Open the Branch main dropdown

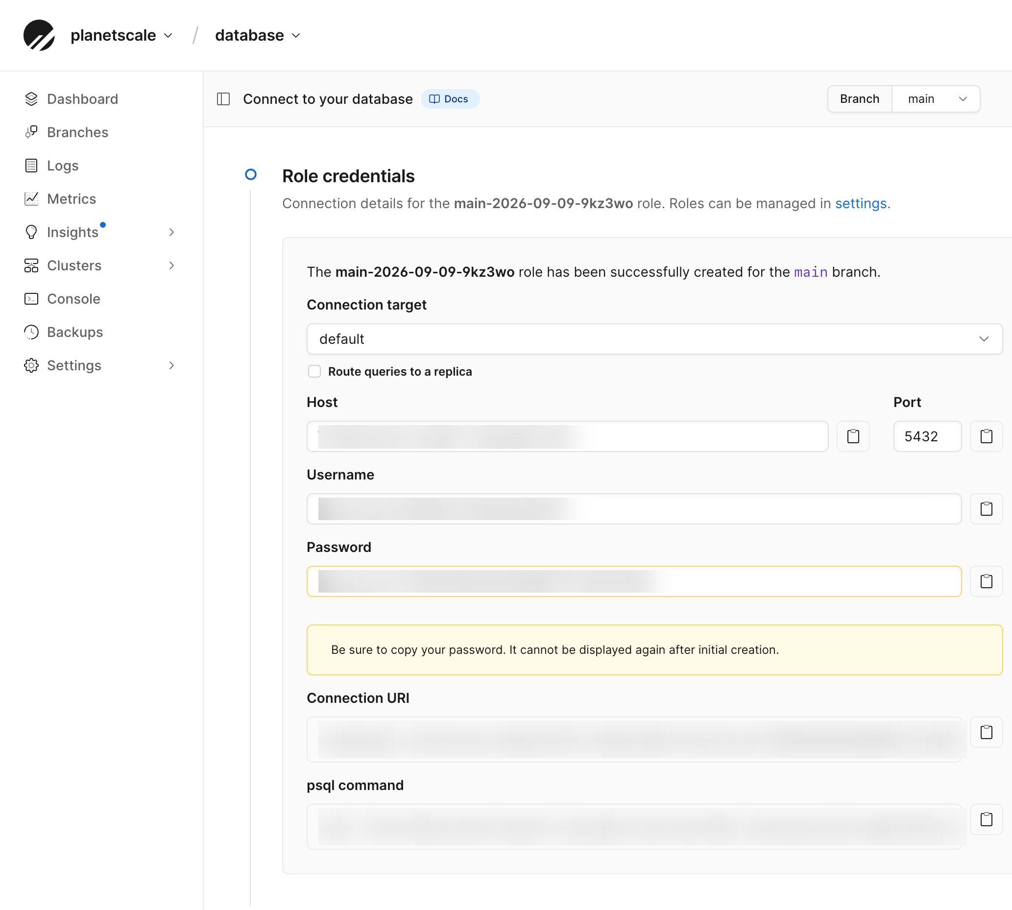936,99
